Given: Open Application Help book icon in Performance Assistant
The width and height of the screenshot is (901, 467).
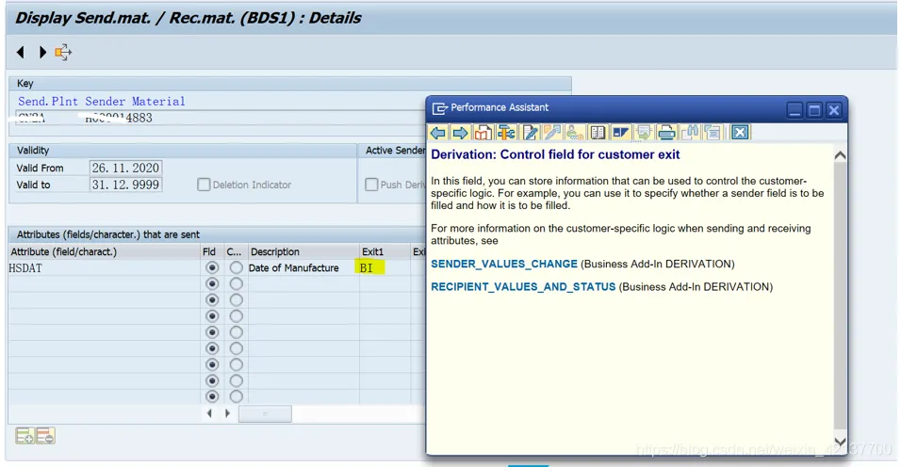Looking at the screenshot, I should click(483, 133).
